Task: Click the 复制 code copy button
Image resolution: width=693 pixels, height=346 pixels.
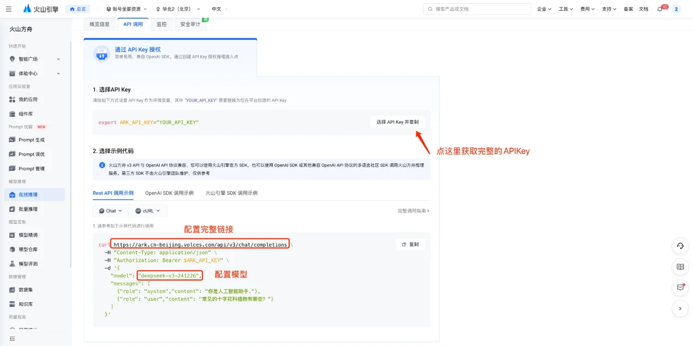Action: coord(410,244)
